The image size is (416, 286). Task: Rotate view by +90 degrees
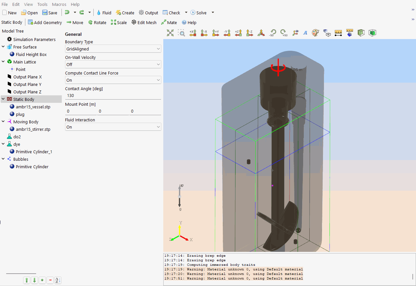click(x=284, y=33)
